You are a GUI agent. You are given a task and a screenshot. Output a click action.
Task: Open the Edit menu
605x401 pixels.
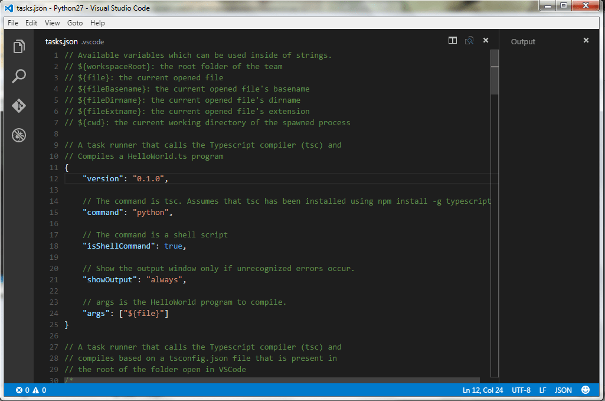pos(31,23)
